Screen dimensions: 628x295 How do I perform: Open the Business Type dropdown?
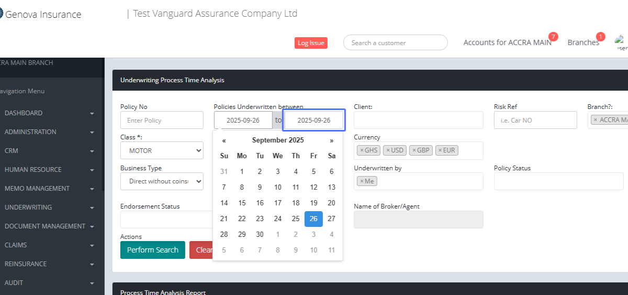[x=162, y=181]
